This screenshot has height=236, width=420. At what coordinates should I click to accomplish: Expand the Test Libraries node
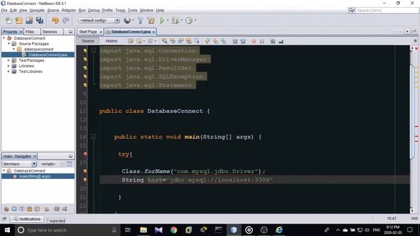point(9,71)
